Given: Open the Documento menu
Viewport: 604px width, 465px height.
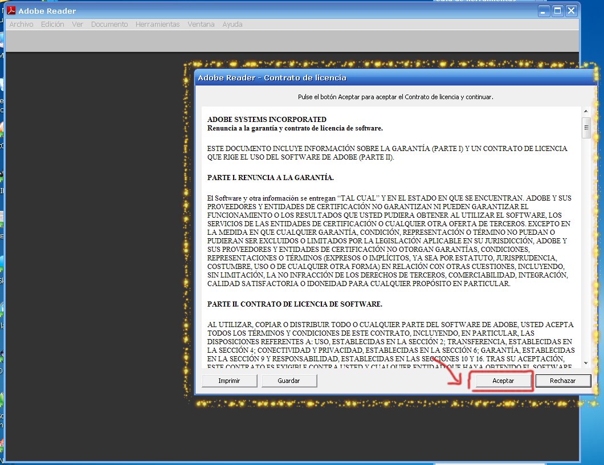Looking at the screenshot, I should coord(109,25).
